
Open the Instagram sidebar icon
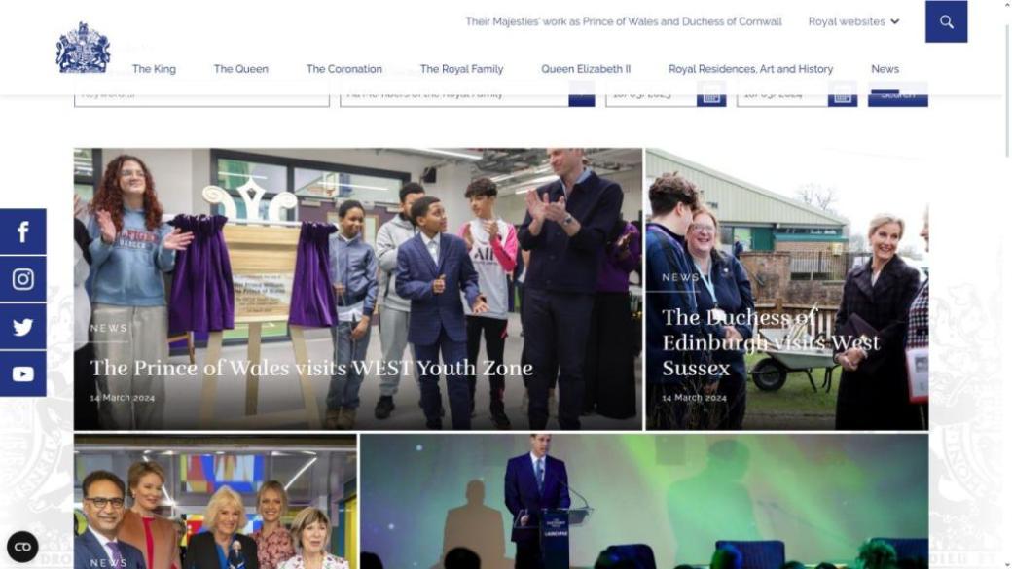tap(22, 279)
